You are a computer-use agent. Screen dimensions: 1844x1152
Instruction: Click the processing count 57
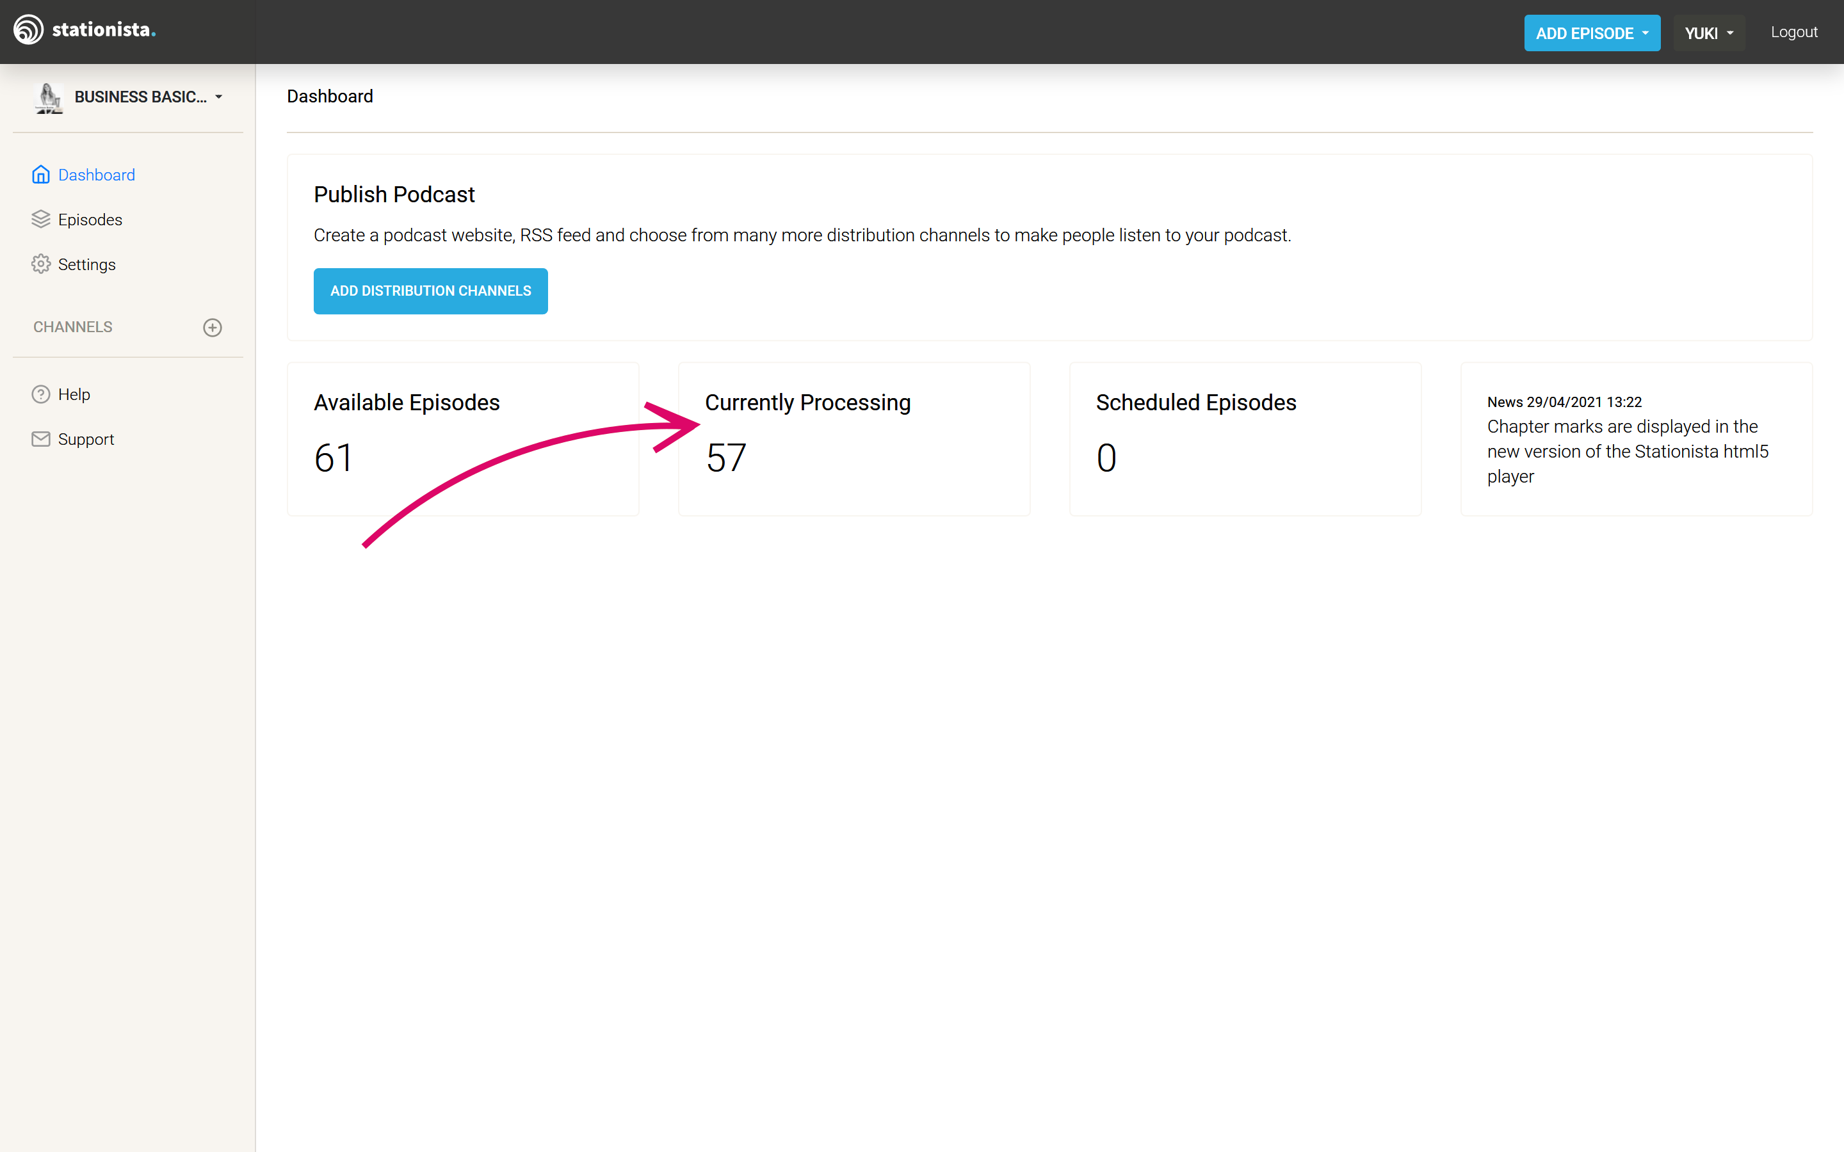pyautogui.click(x=725, y=458)
